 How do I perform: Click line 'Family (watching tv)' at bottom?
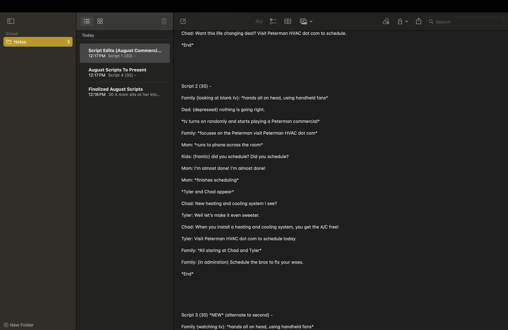(247, 327)
